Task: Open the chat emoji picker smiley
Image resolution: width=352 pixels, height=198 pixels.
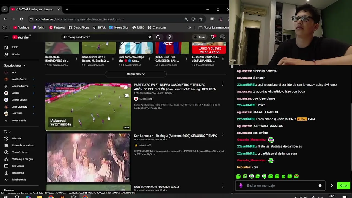Action: pyautogui.click(x=320, y=186)
